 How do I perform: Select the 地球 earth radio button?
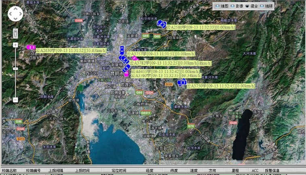(x=262, y=6)
